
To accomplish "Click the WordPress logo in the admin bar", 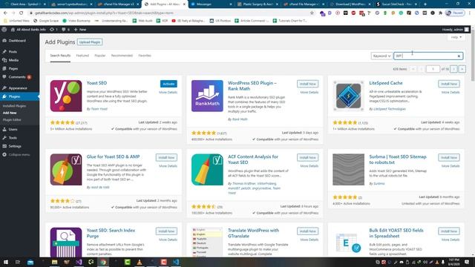I will point(4,30).
